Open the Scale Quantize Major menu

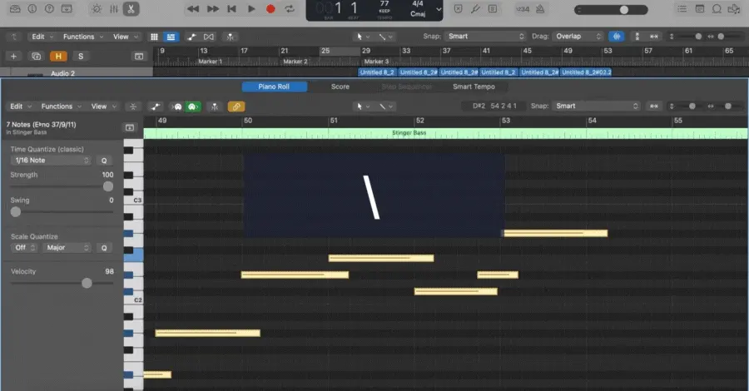pos(67,248)
